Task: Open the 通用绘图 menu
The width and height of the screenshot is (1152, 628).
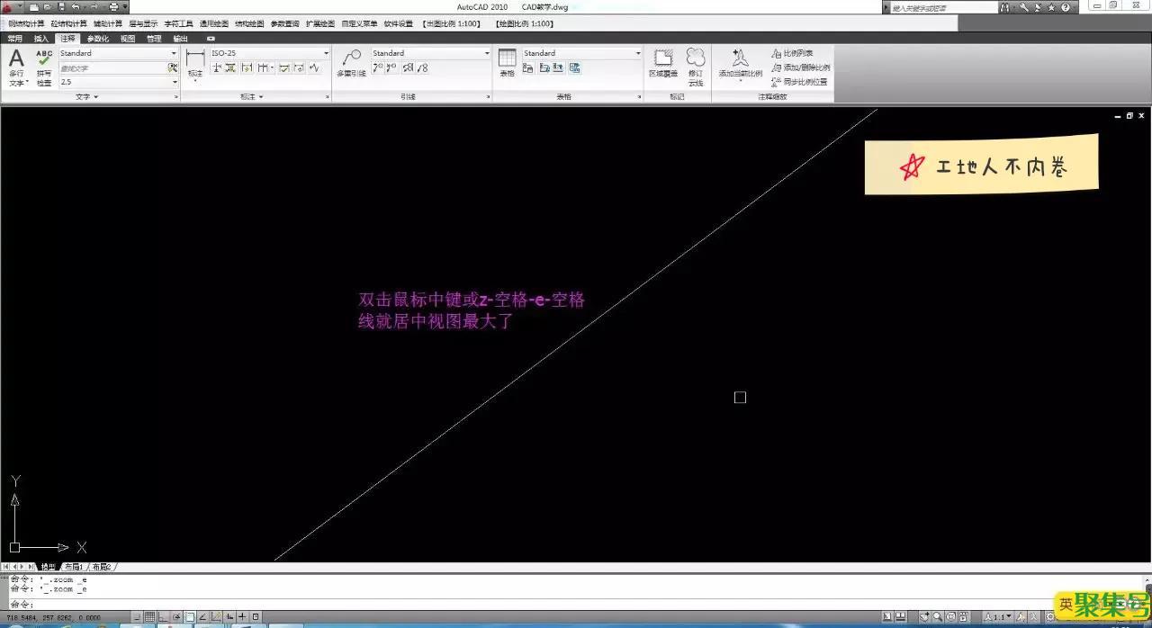Action: [213, 23]
